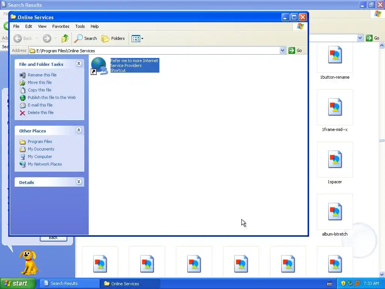This screenshot has width=385, height=289.
Task: Click the E-mail envelope icon
Action: click(22, 105)
